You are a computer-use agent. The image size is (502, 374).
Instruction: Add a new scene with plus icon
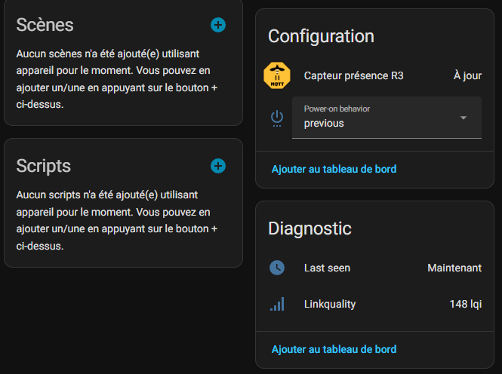(x=218, y=25)
